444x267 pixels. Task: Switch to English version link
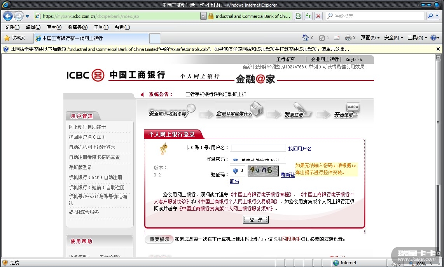point(354,59)
